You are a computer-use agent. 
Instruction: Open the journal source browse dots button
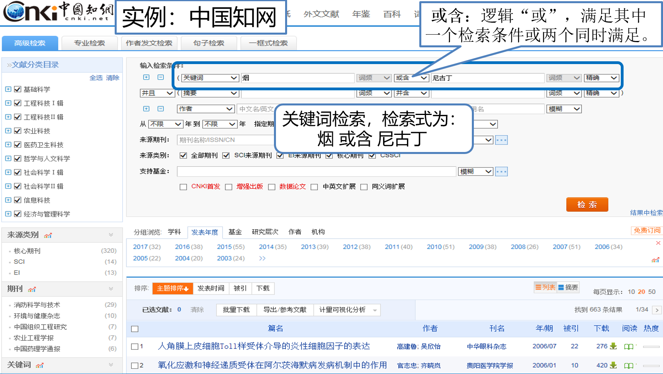point(501,140)
